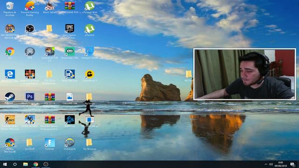Launch the Streamlabs OBS desktop shortcut
Image resolution: width=299 pixels, height=168 pixels.
pyautogui.click(x=70, y=51)
